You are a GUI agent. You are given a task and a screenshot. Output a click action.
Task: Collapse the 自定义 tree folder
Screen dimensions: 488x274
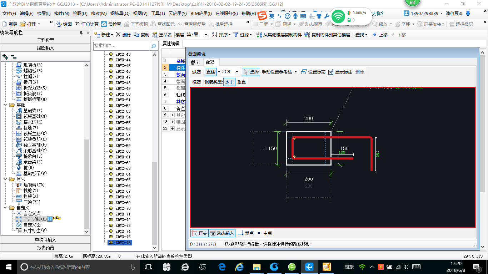pyautogui.click(x=5, y=208)
